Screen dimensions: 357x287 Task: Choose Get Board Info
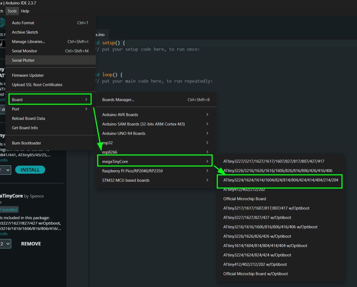pos(50,128)
